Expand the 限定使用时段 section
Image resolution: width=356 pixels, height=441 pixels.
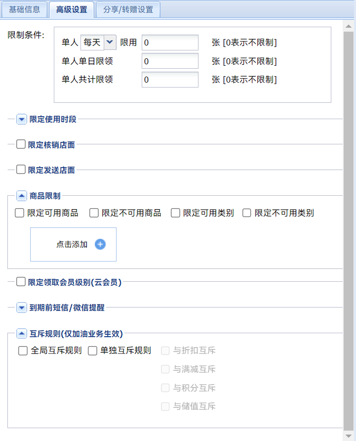point(22,119)
